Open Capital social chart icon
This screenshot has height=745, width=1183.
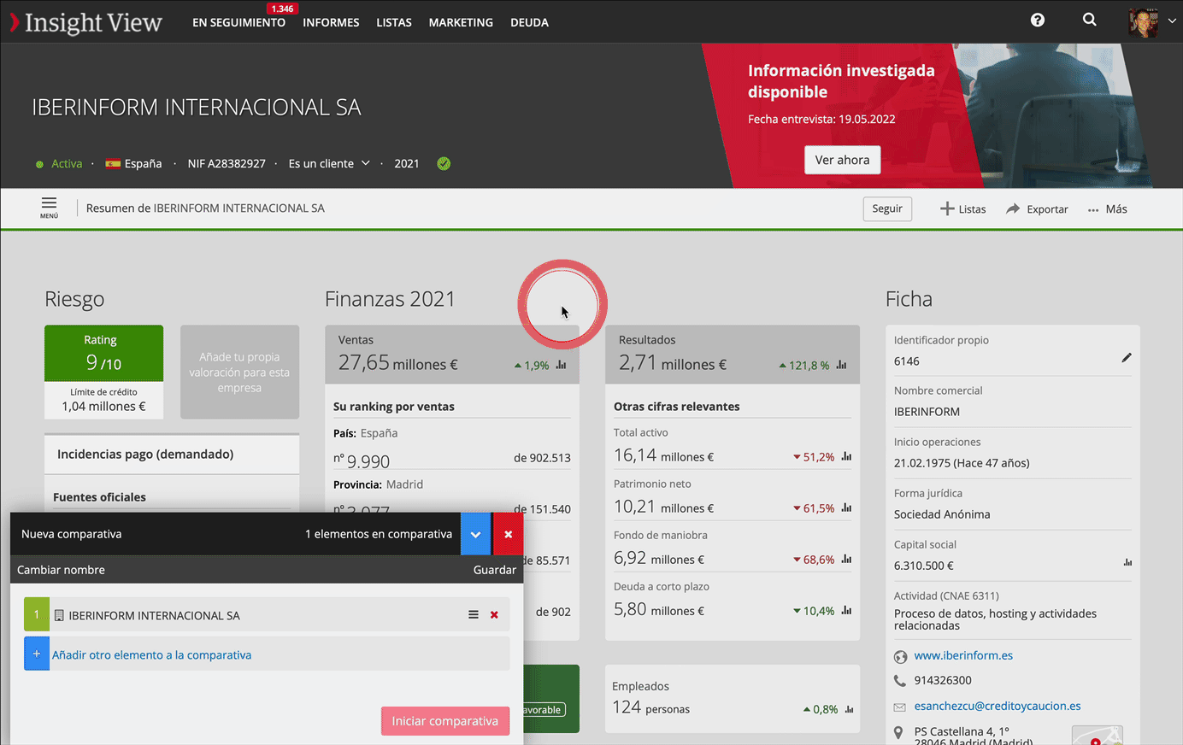(1127, 562)
